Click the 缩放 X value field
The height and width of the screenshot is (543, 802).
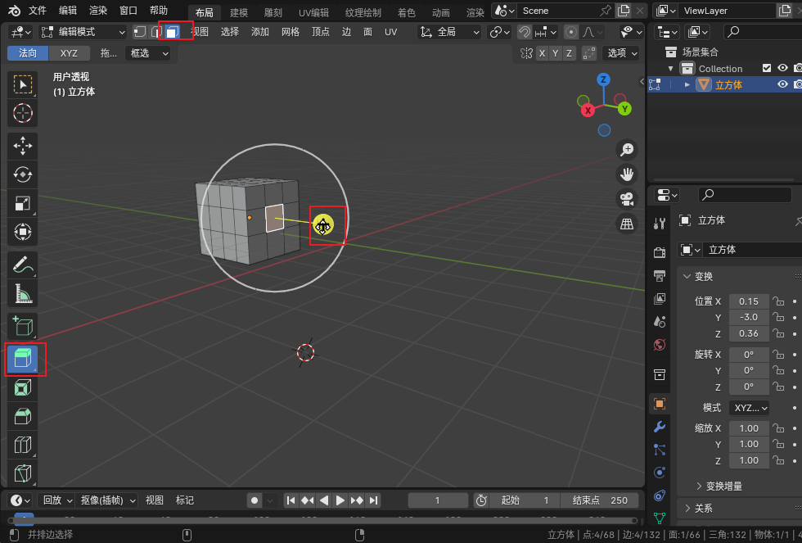click(x=749, y=428)
